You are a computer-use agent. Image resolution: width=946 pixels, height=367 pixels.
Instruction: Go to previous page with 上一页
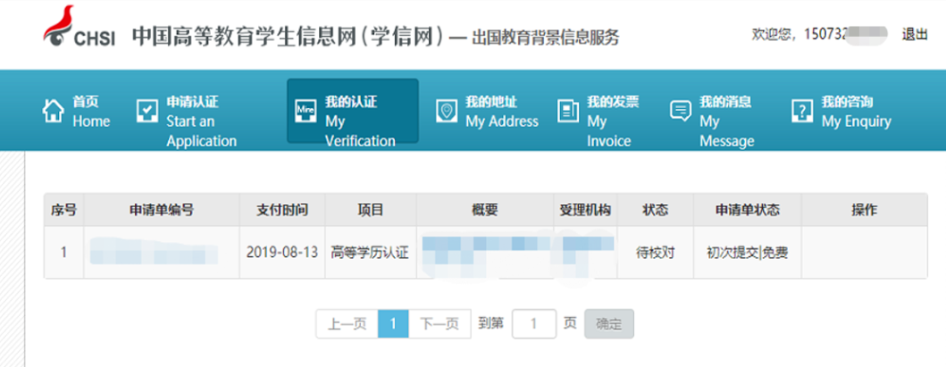point(347,324)
